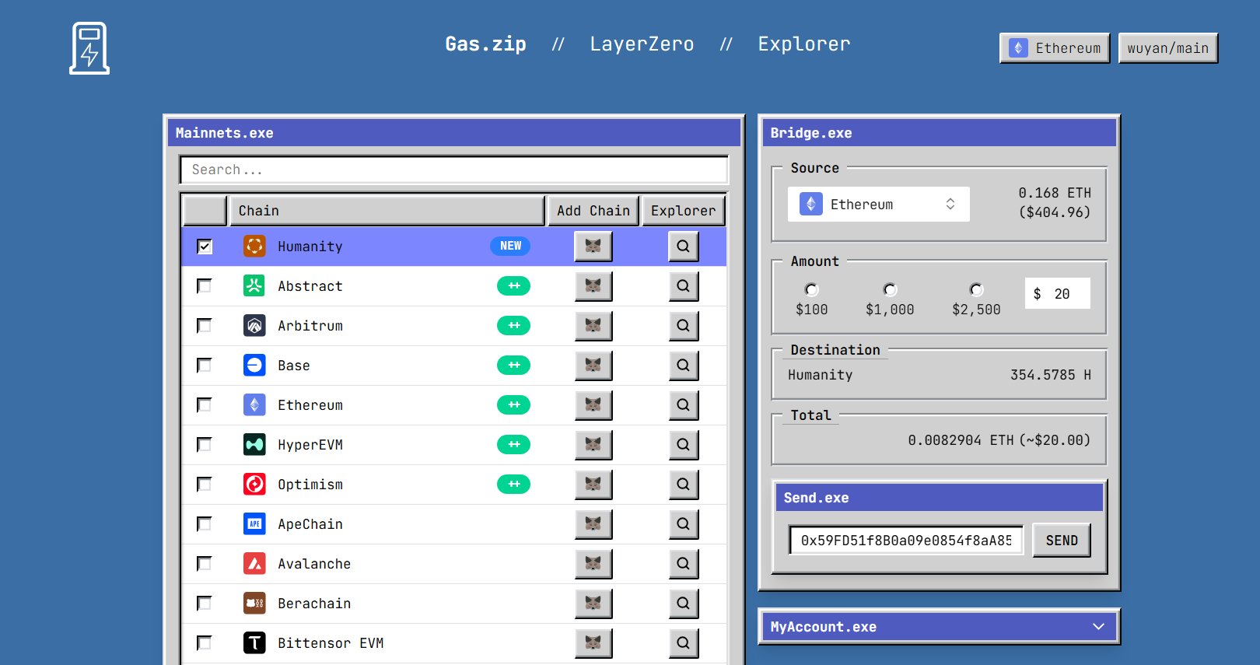Add Abstract chain via MetaMask icon
Screen dimensions: 1260x665
(593, 286)
